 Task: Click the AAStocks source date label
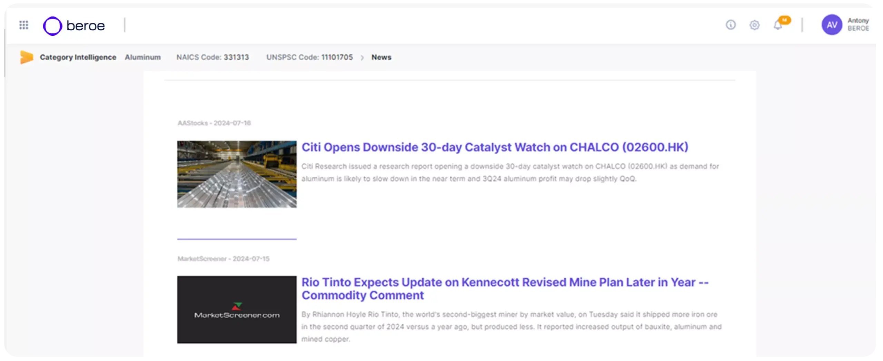coord(215,123)
